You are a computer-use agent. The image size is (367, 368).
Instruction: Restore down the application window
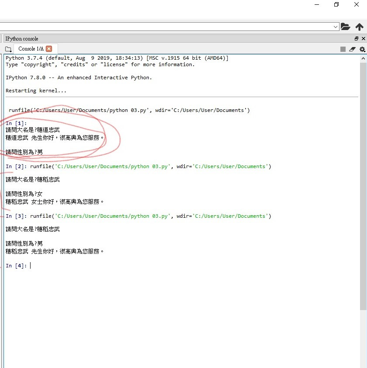coord(336,4)
